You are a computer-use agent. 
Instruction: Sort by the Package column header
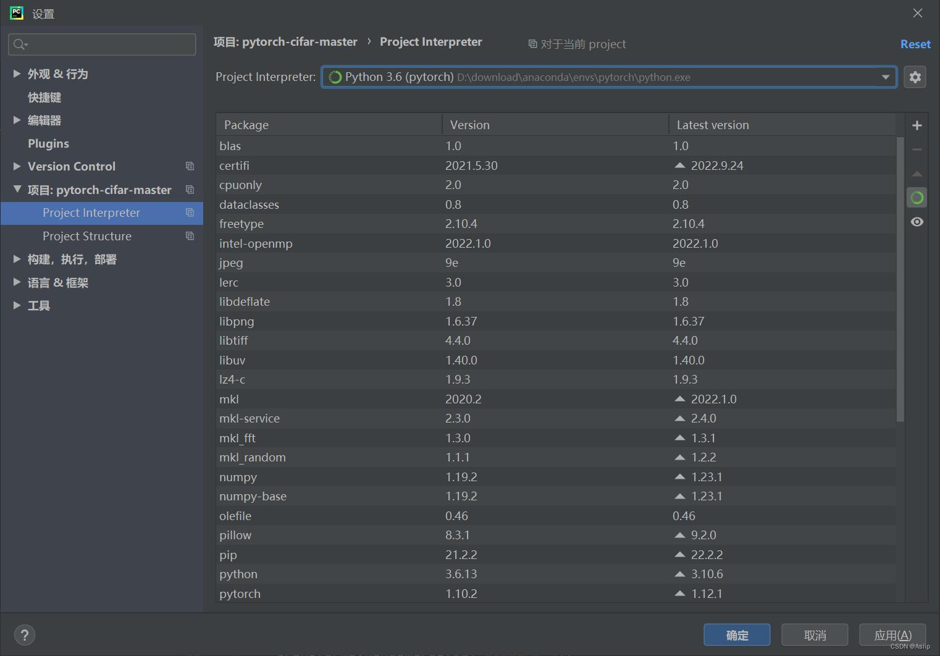click(x=329, y=125)
